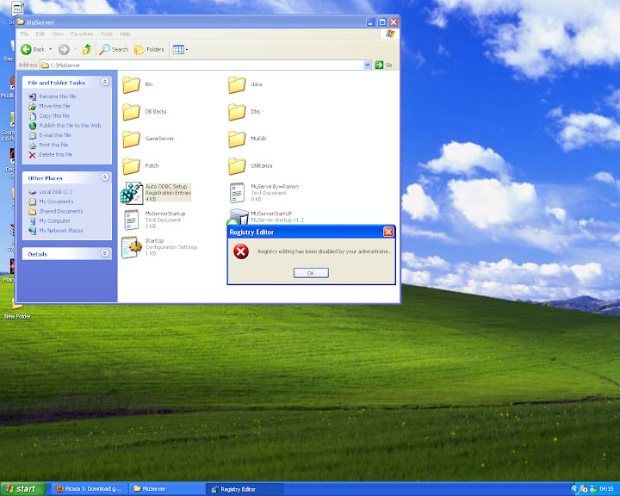Expand the Address bar dropdown list

pyautogui.click(x=368, y=65)
